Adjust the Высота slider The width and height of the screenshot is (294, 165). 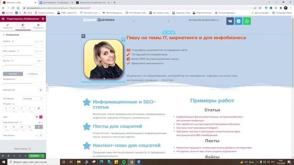[18, 65]
